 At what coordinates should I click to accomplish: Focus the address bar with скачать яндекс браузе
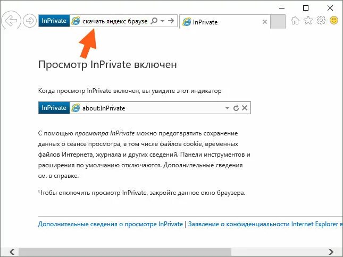(115, 21)
